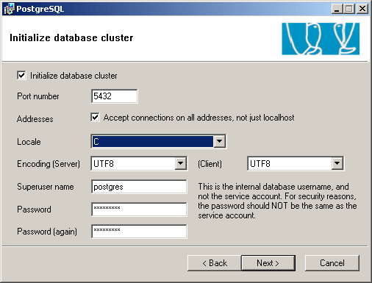Open the Locale dropdown arrow

coord(219,141)
